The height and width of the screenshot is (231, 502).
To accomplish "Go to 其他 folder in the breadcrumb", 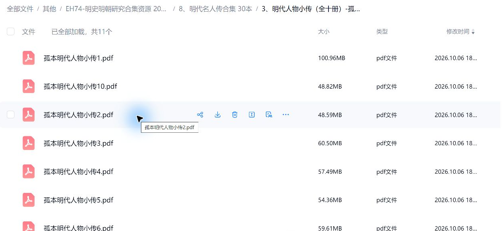I will pyautogui.click(x=49, y=9).
